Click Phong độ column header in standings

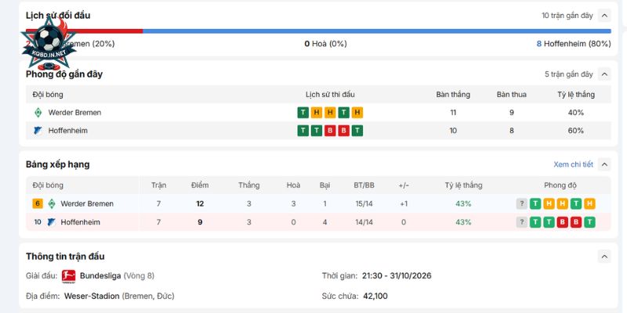click(x=560, y=185)
